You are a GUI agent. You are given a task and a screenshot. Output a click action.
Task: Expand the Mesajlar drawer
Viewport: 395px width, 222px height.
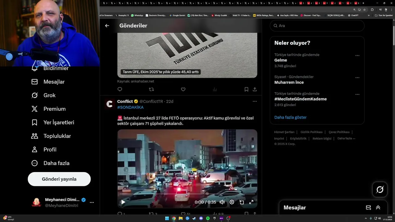378,208
